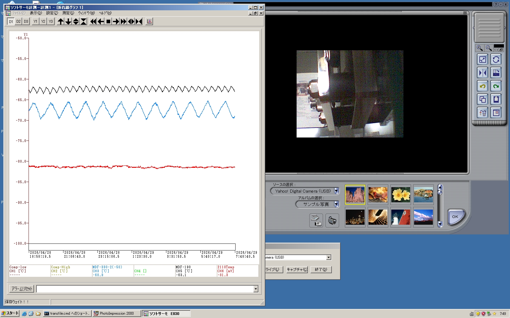Open the サンプル写真 album dropdown
Screen dimensions: 510x318
tap(336, 204)
